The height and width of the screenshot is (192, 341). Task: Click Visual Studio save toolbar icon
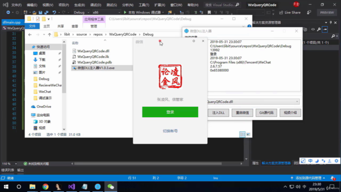40,12
